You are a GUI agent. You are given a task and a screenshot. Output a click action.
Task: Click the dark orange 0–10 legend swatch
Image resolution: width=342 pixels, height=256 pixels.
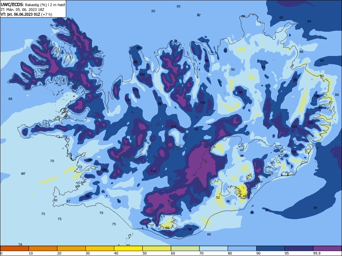[14, 248]
